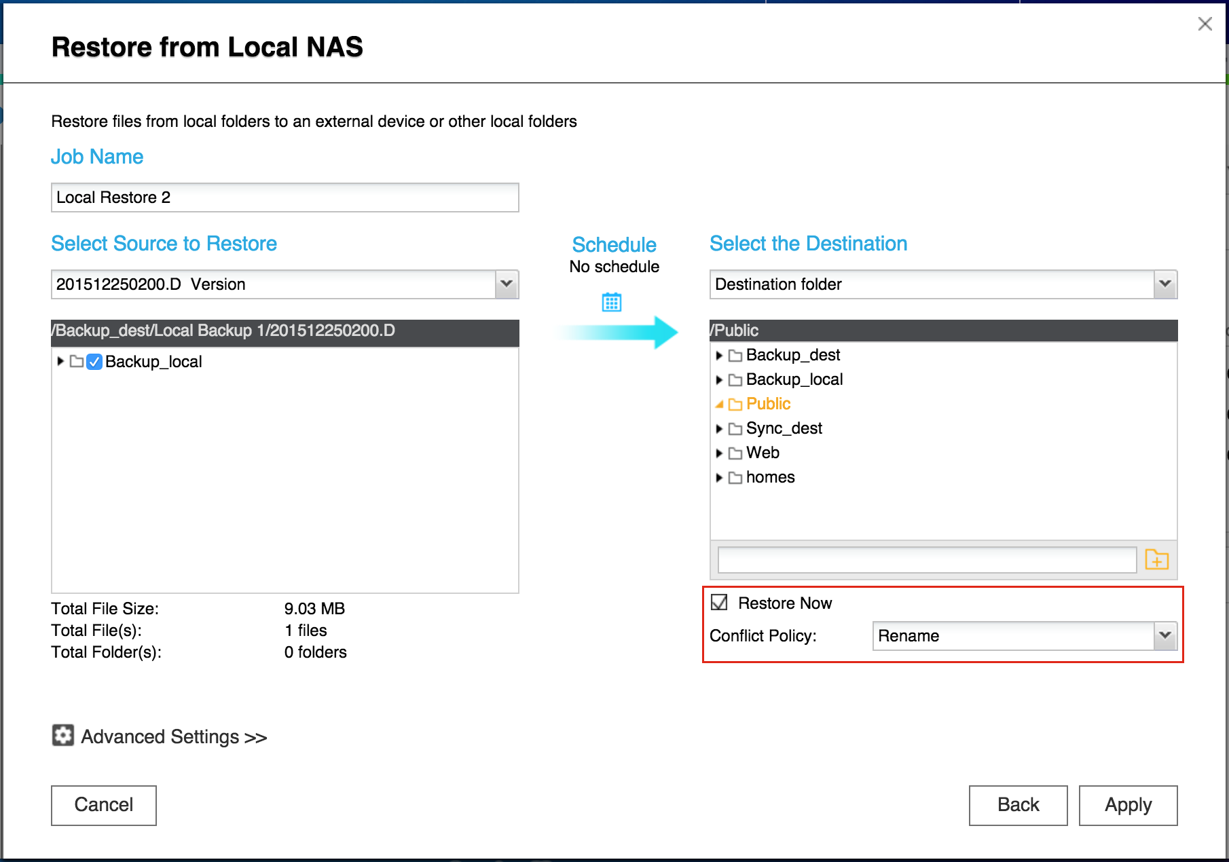
Task: Open the Conflict Policy dropdown
Action: pyautogui.click(x=1165, y=636)
